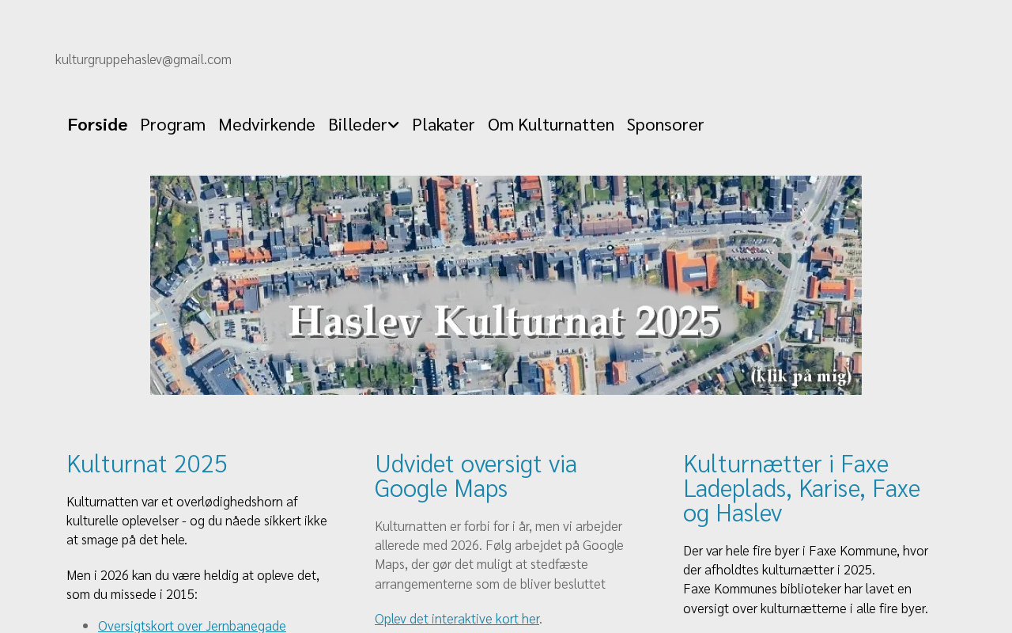Click the Billeder menu label
The image size is (1012, 633).
(357, 124)
